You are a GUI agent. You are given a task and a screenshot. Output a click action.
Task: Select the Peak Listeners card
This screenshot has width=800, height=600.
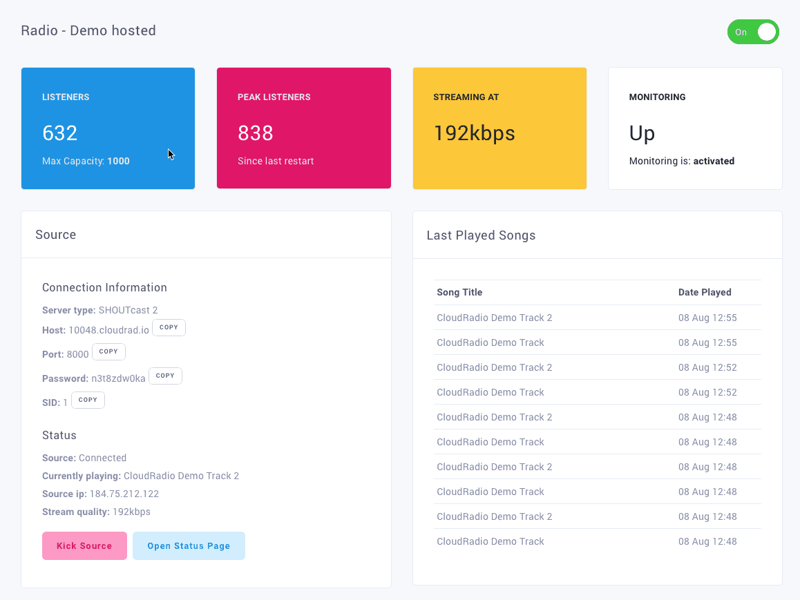coord(304,128)
